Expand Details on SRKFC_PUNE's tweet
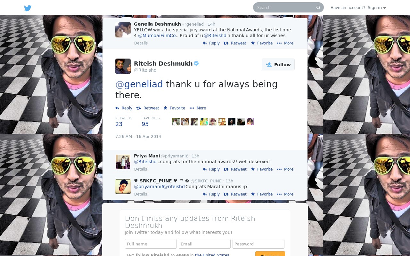The image size is (410, 256). [141, 194]
